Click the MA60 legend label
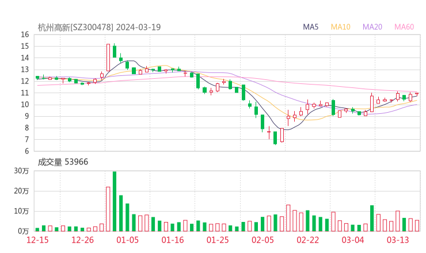 [404, 27]
